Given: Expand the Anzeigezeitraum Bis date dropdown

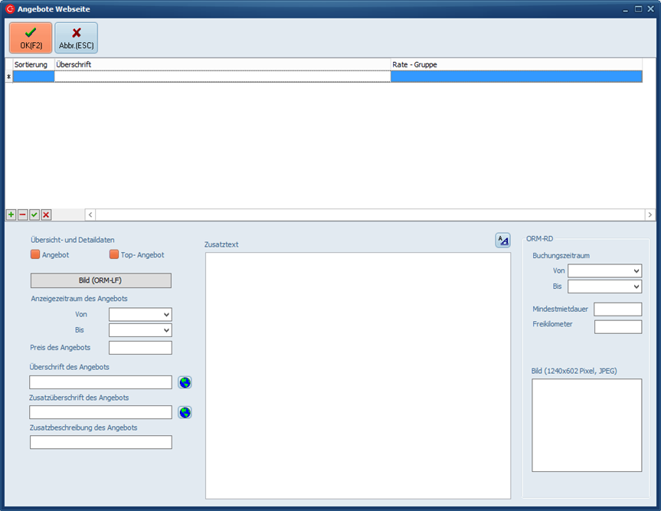Looking at the screenshot, I should click(166, 330).
